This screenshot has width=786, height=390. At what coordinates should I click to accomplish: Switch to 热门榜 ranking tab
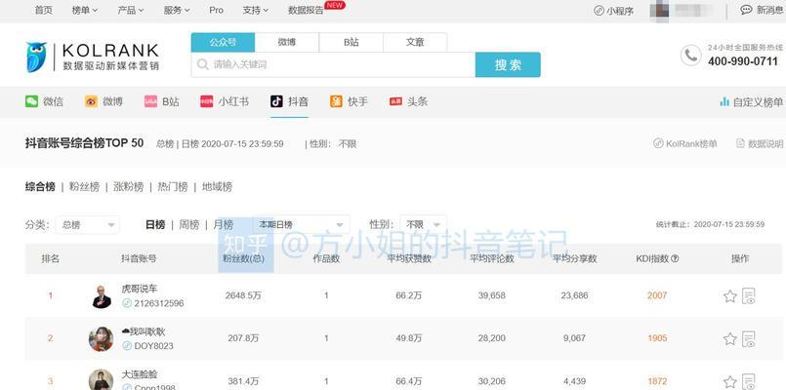click(x=173, y=187)
